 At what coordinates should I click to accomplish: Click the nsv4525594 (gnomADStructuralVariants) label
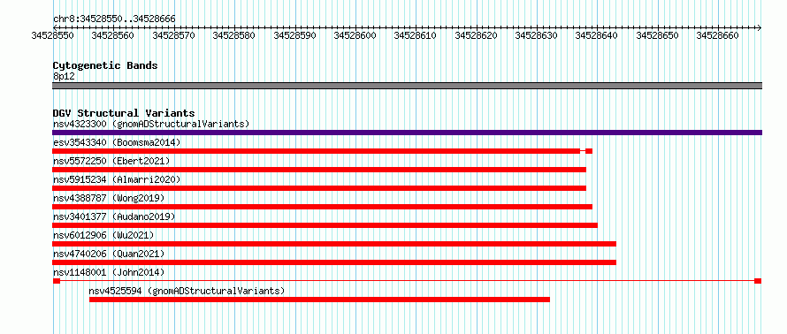click(187, 291)
